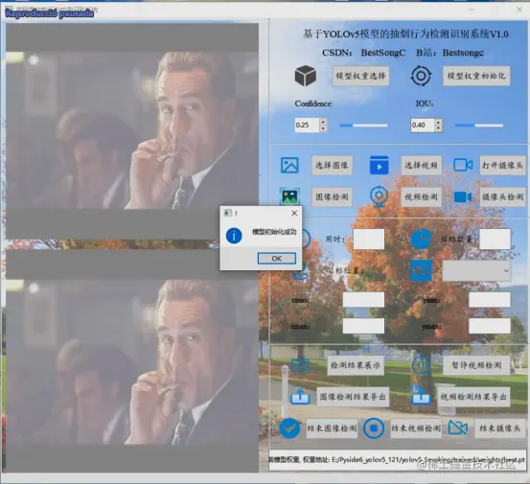Click the xmax coordinate field
This screenshot has width=530, height=484.
[x=363, y=326]
